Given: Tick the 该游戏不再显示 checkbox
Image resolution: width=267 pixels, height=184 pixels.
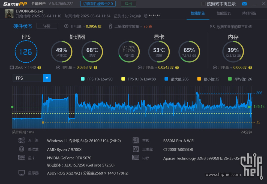Looking at the screenshot, I should point(203,4).
